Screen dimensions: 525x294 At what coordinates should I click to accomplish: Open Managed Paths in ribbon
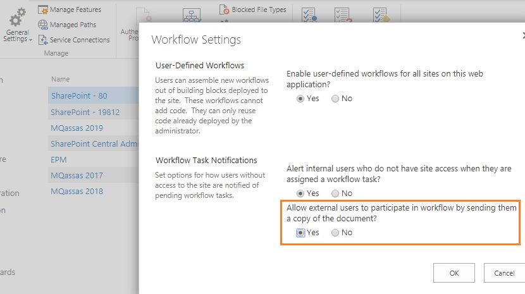(x=73, y=25)
